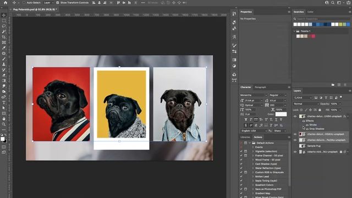Open the Monarcha font family dropdown
Image resolution: width=352 pixels, height=198 pixels.
[254, 95]
